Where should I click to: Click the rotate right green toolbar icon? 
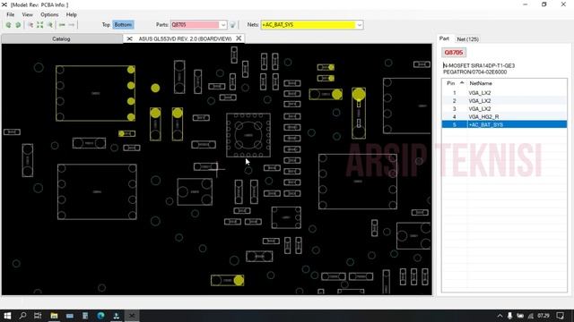pos(18,25)
